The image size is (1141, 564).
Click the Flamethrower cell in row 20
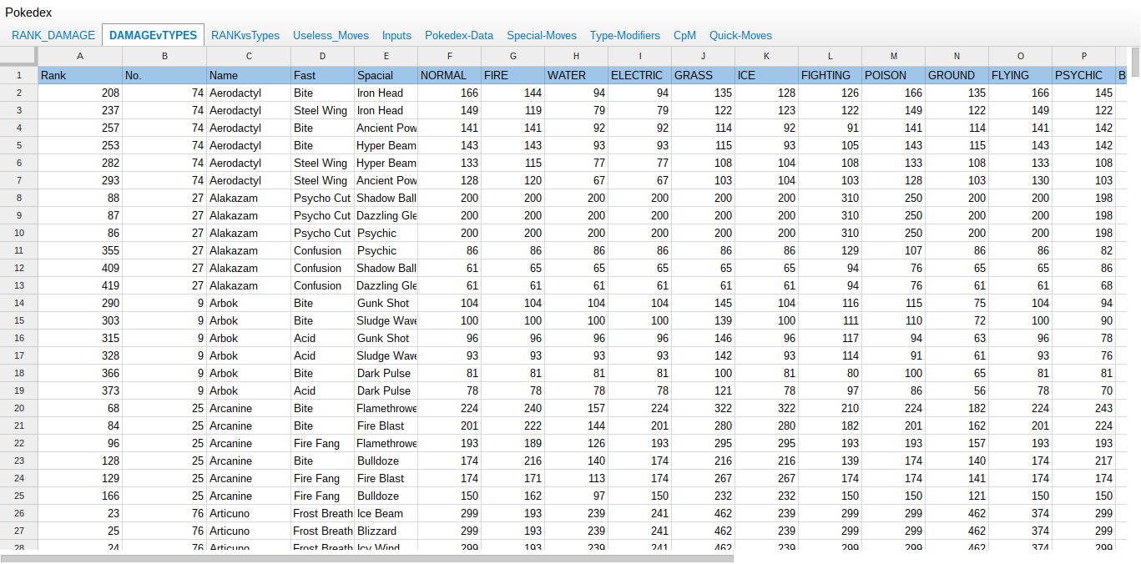(x=386, y=408)
